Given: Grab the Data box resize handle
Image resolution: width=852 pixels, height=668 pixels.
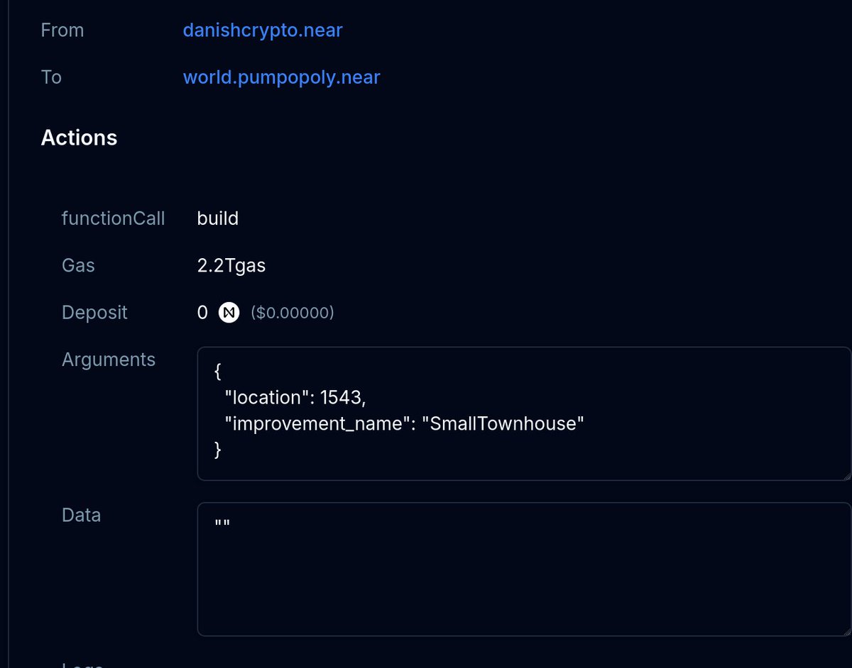Looking at the screenshot, I should 846,630.
